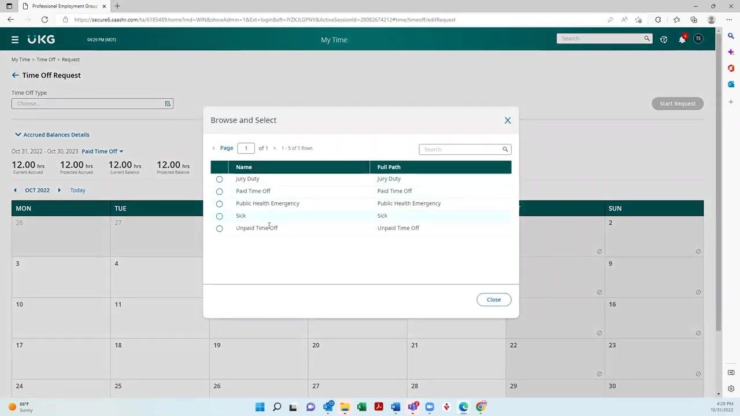Collapse Accrued Balances Details section
The image size is (740, 416).
pos(52,135)
